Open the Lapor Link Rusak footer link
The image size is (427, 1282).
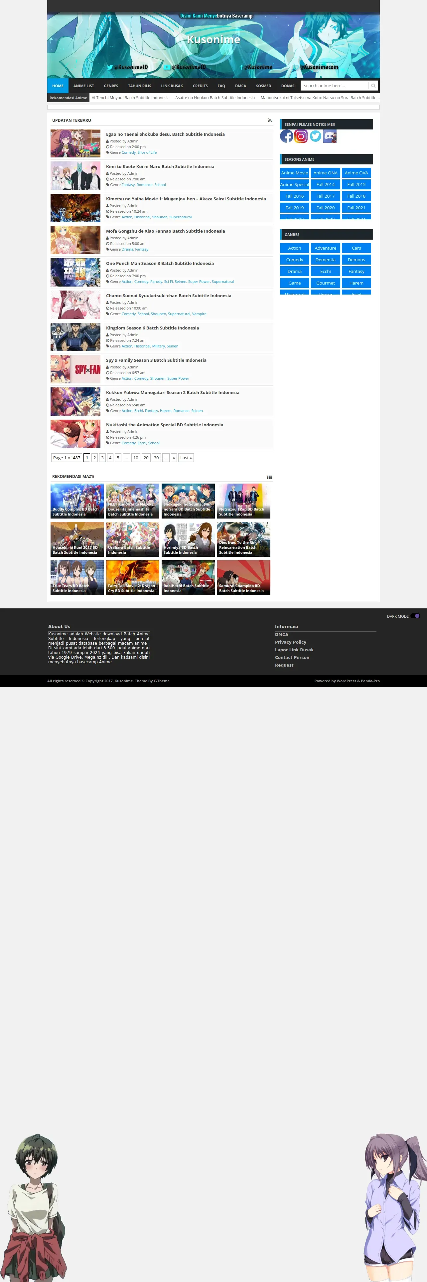point(294,650)
